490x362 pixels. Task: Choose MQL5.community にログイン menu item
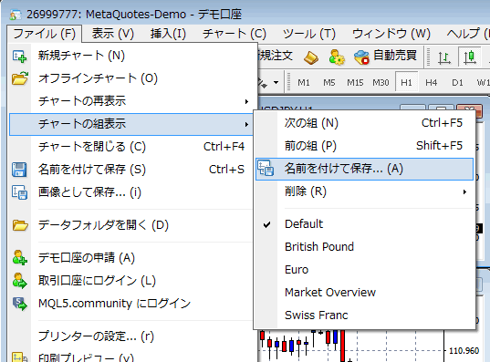click(130, 304)
